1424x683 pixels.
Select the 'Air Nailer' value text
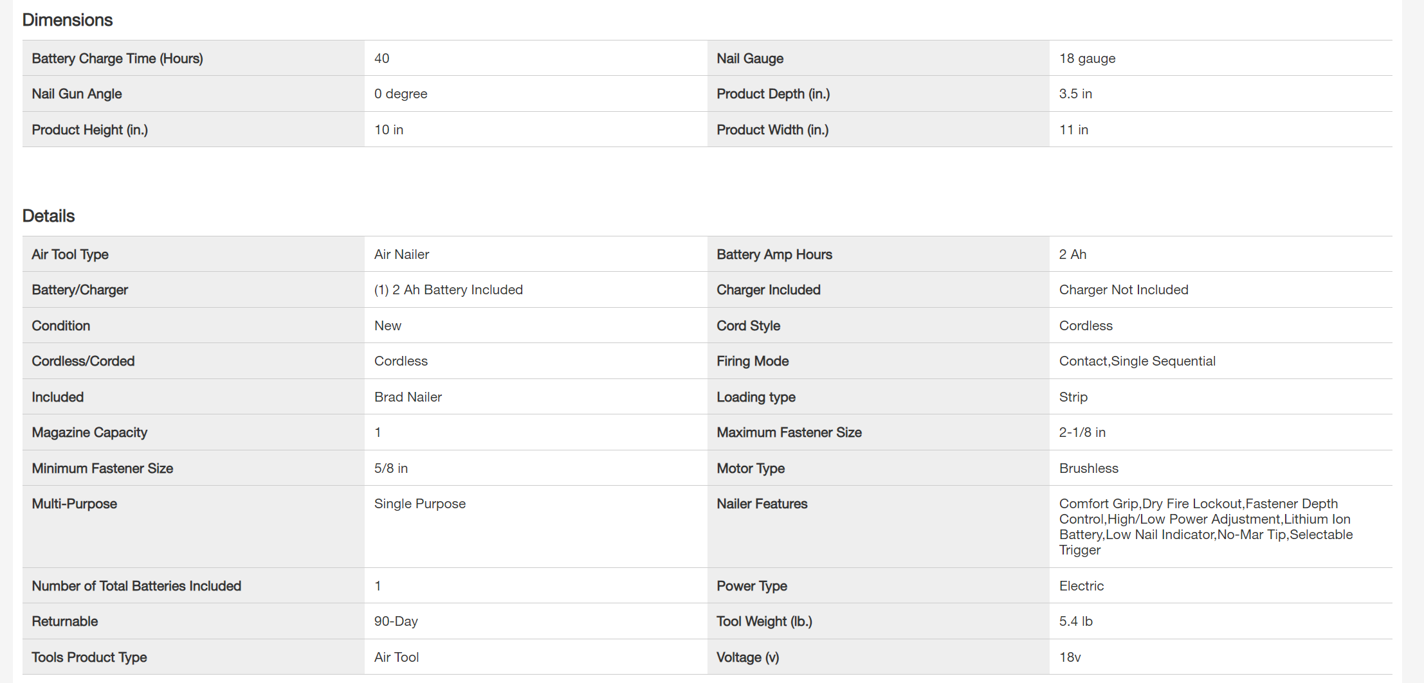pos(401,254)
